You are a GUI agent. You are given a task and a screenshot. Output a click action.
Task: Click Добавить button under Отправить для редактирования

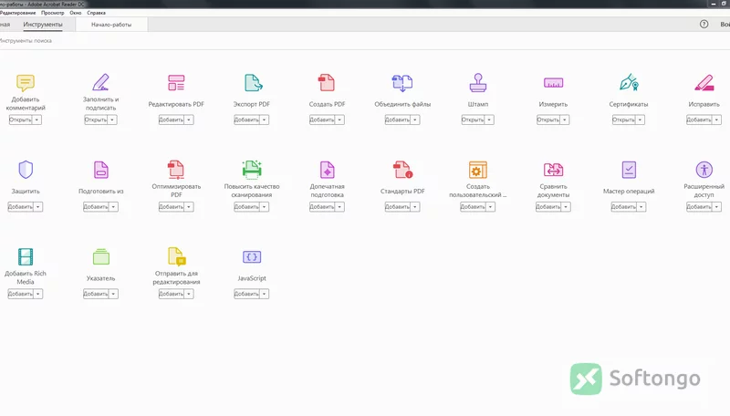click(x=171, y=294)
